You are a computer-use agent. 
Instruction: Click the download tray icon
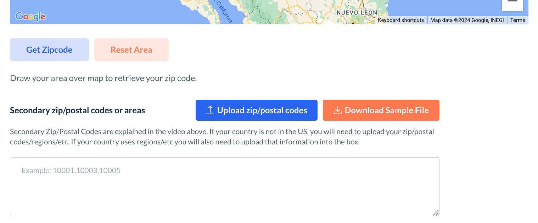click(338, 110)
